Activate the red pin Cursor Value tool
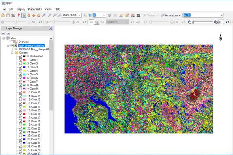Image resolution: width=233 pixels, height=155 pixels. coord(19,15)
